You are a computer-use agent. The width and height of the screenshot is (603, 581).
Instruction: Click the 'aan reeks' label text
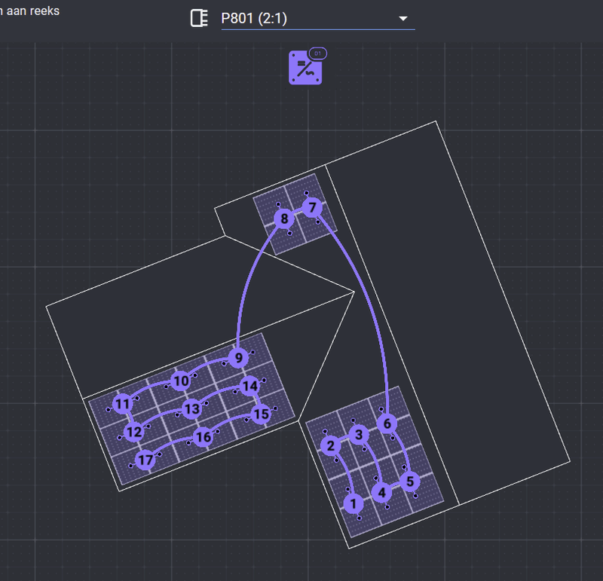point(33,11)
